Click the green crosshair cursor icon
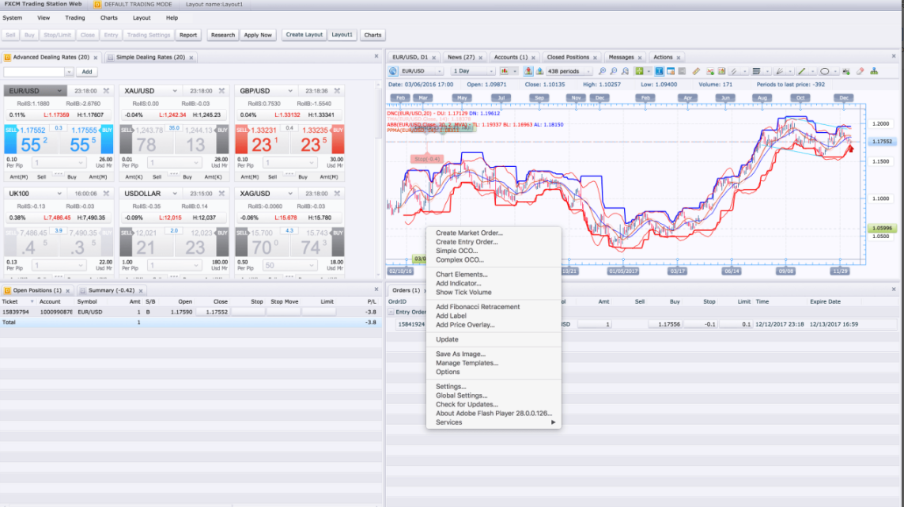 pyautogui.click(x=639, y=71)
